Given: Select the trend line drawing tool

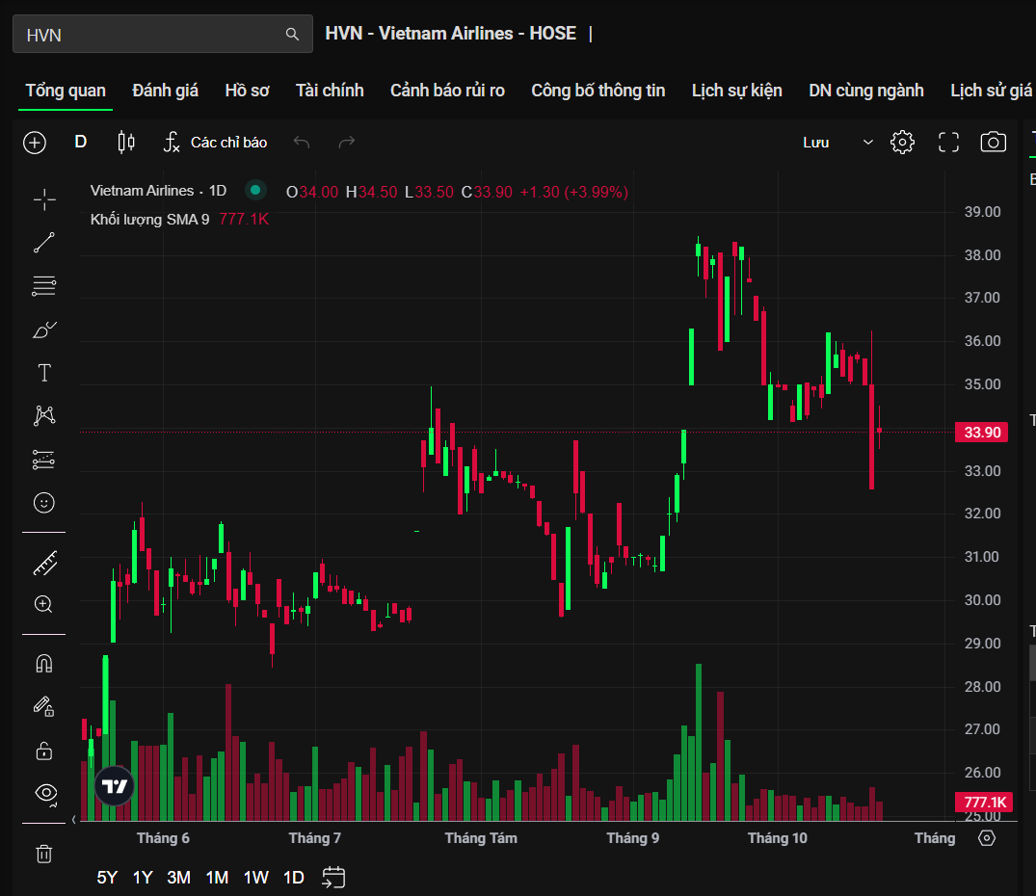Looking at the screenshot, I should pos(44,243).
